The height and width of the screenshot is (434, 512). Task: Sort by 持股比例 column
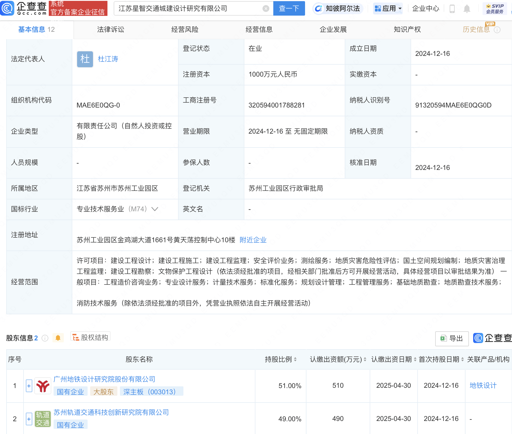pyautogui.click(x=295, y=359)
